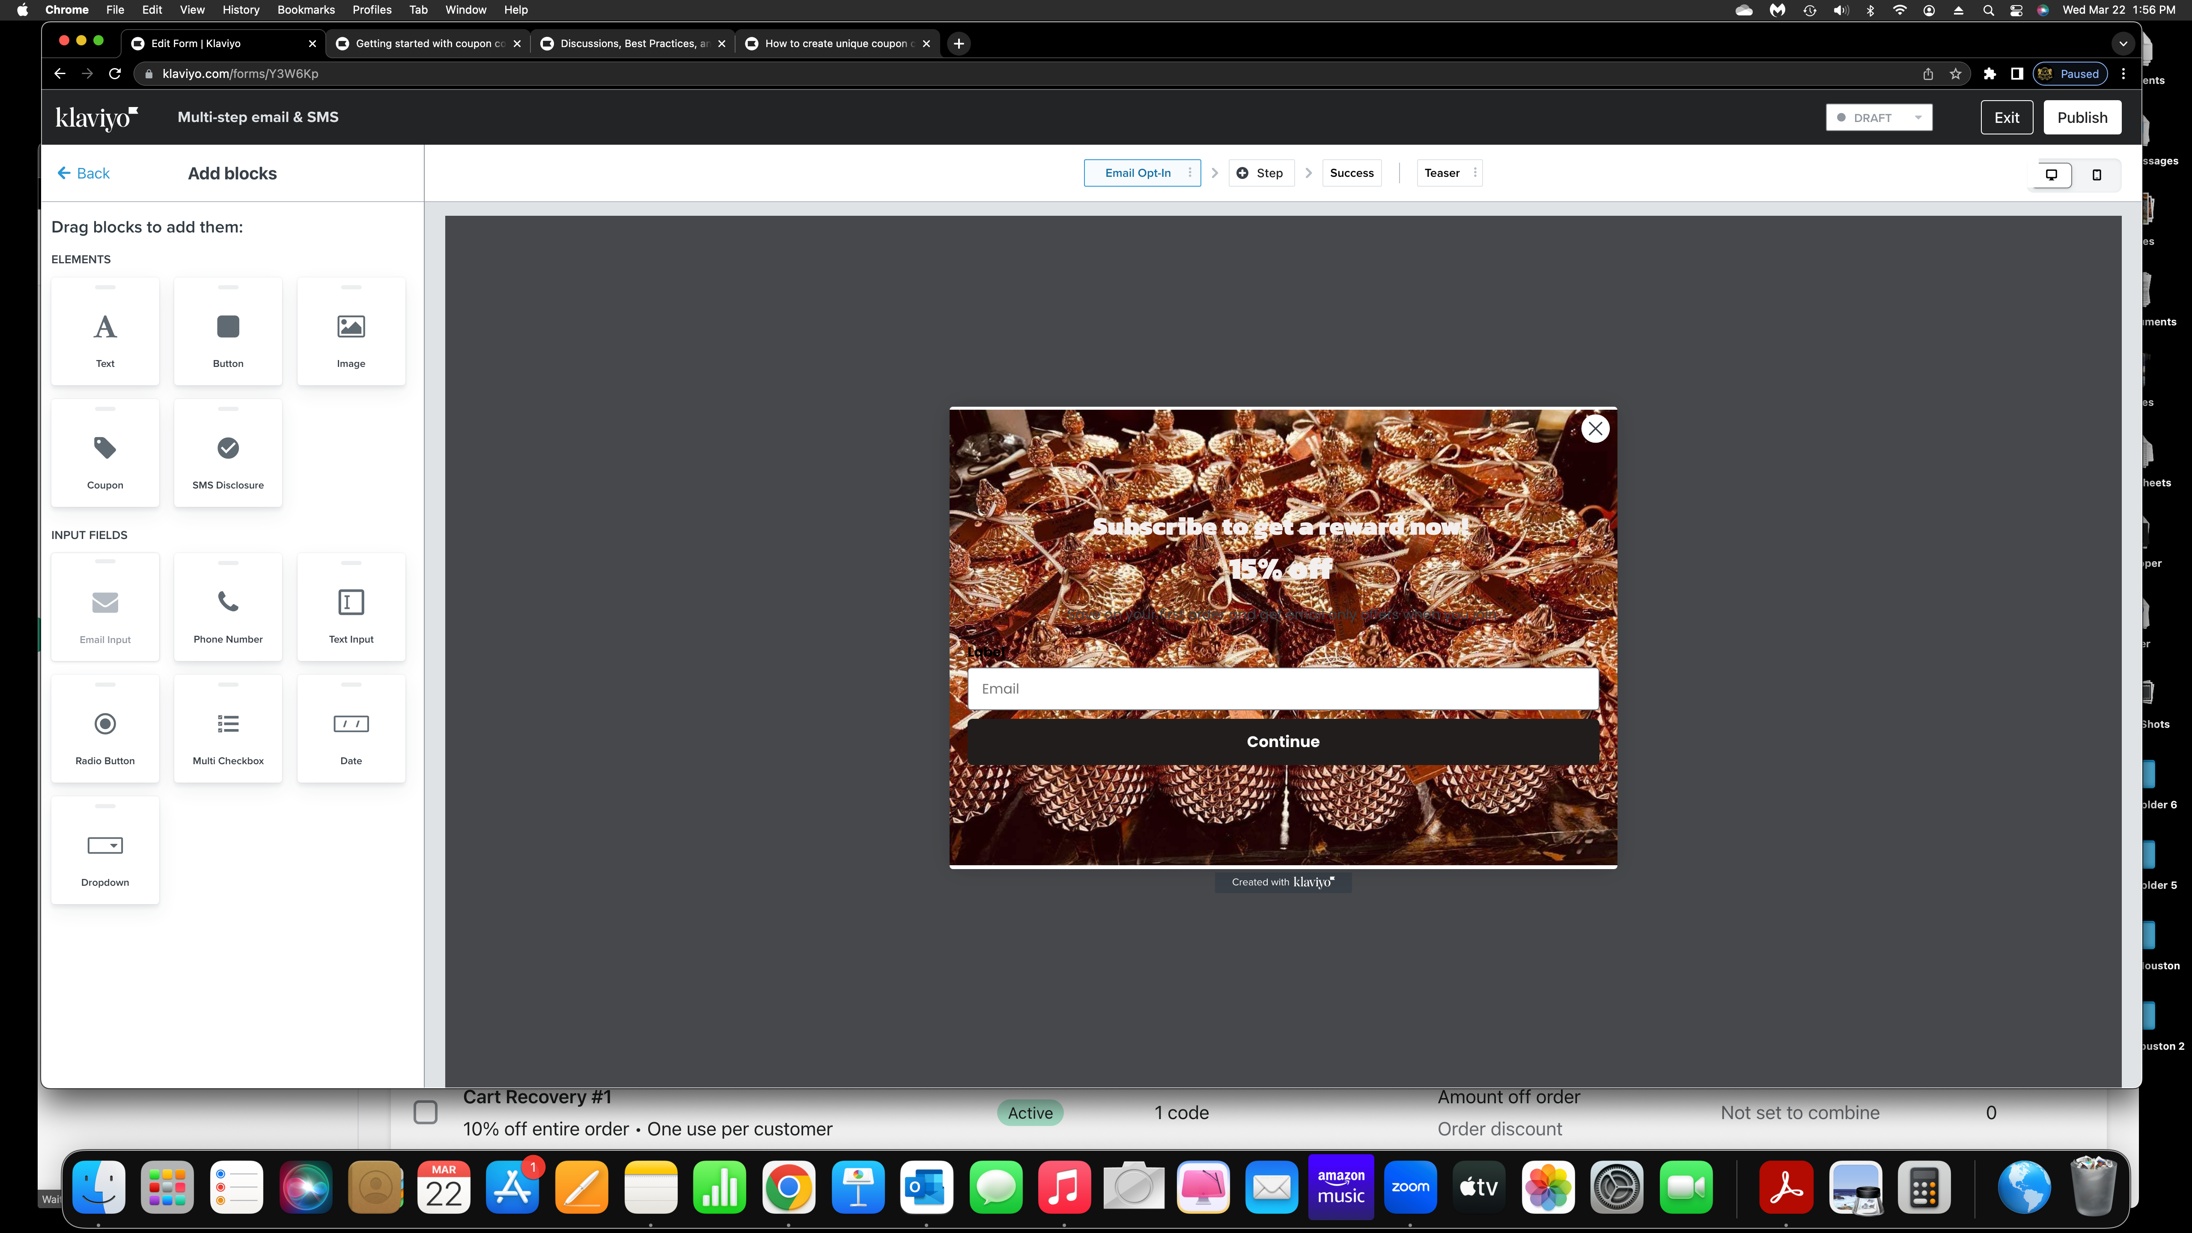Screen dimensions: 2192x1233
Task: Open Email Opt-In step options menu
Action: point(1190,173)
